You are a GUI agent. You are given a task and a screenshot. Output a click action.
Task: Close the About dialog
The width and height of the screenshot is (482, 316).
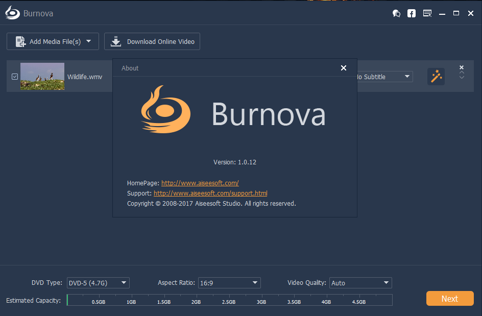pyautogui.click(x=344, y=68)
